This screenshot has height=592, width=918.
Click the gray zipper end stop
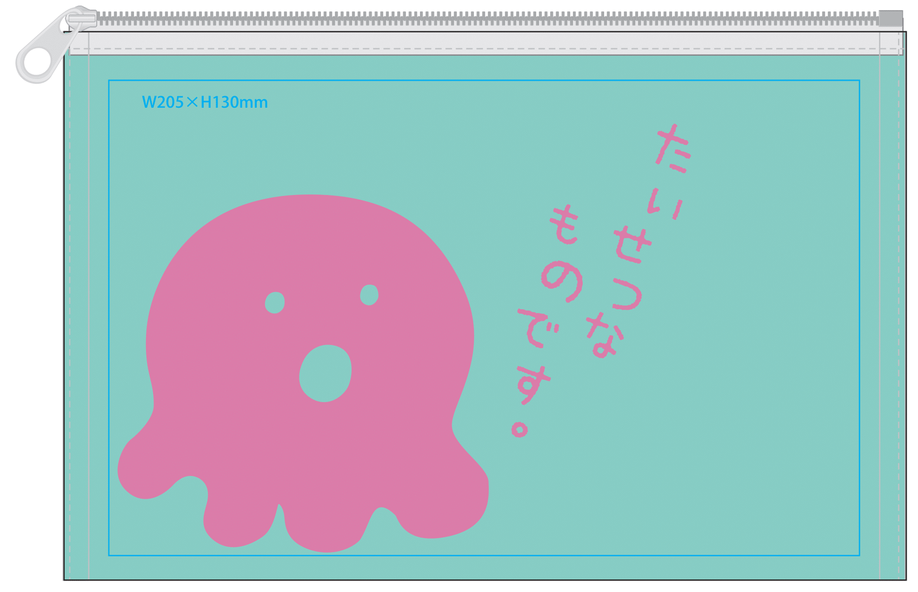coord(890,18)
